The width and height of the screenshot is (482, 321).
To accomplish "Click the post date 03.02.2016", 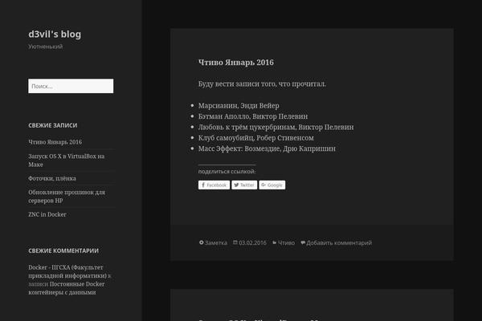I will 251,242.
